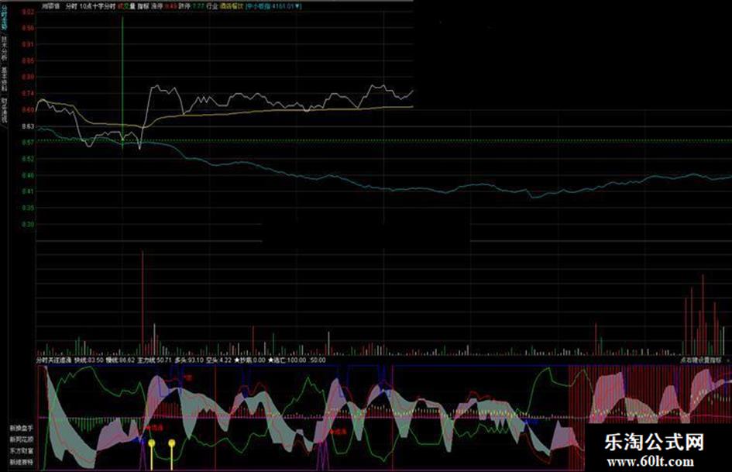
Task: Switch to the 财务透视 vertical tab
Action: 4,110
